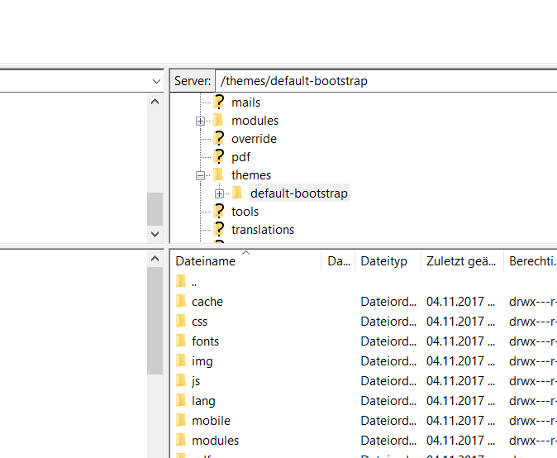Select the img folder row

[x=364, y=361]
